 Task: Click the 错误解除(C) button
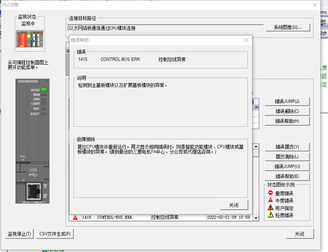pyautogui.click(x=287, y=111)
